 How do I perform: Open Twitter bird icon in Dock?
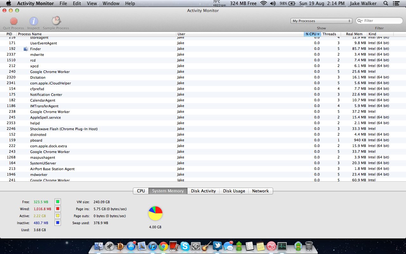[x=217, y=246]
